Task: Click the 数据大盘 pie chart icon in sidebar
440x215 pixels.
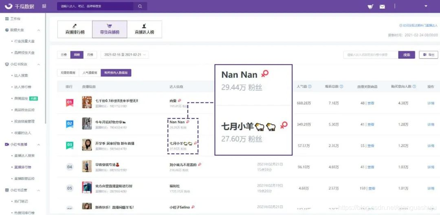Action: tap(7, 30)
